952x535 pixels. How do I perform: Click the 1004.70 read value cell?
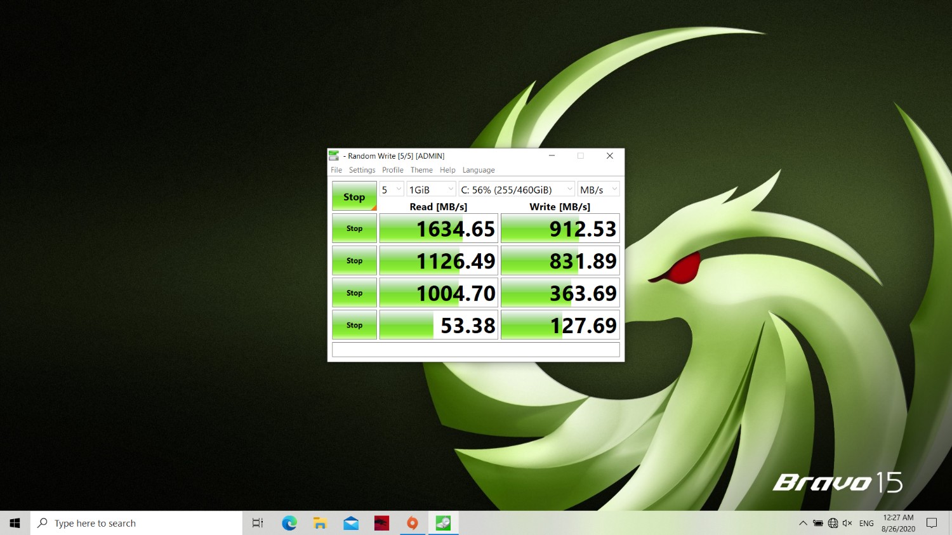(x=439, y=293)
